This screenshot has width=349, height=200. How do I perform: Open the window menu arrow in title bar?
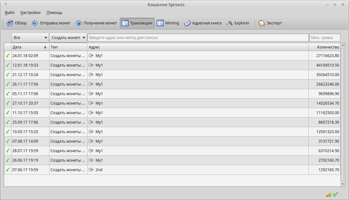click(6, 4)
